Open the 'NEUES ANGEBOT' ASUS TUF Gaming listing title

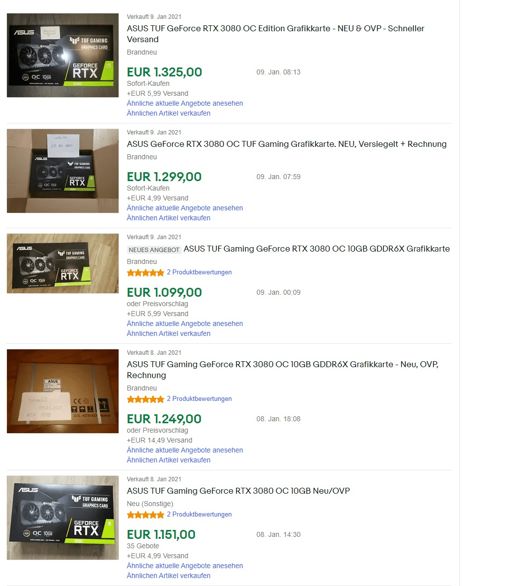[317, 249]
